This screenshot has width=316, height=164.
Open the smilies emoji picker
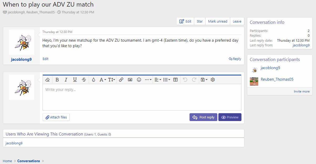pos(139,80)
